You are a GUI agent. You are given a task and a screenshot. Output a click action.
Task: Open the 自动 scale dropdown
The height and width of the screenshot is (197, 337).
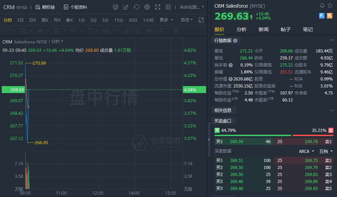click(x=187, y=20)
